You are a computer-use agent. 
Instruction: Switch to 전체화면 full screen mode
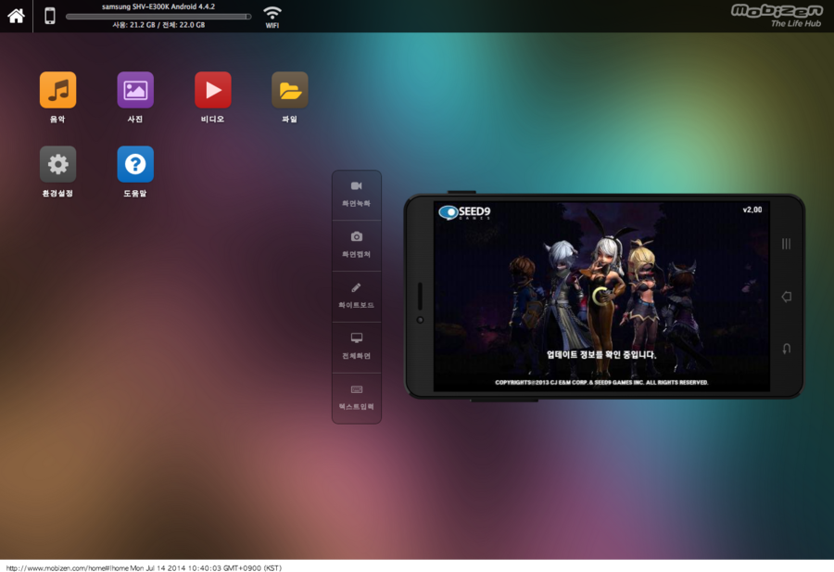pyautogui.click(x=357, y=347)
